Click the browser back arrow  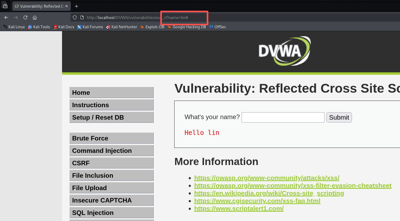[6, 17]
